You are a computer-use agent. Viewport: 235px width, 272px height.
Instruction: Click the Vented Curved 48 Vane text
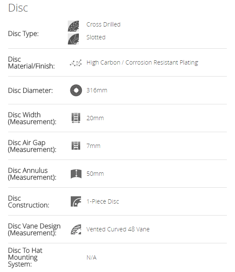click(118, 229)
